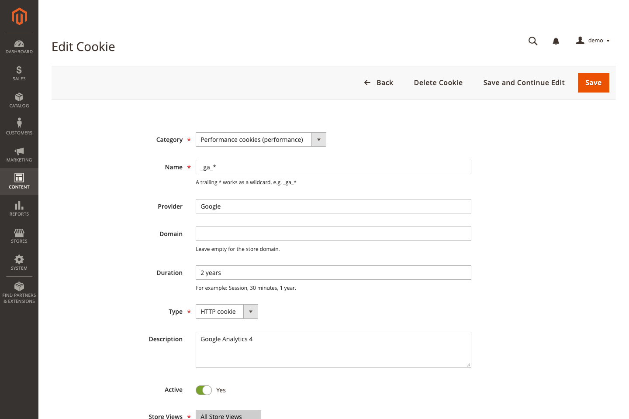Open Find Partners & Extensions icon
The height and width of the screenshot is (419, 629).
19,286
